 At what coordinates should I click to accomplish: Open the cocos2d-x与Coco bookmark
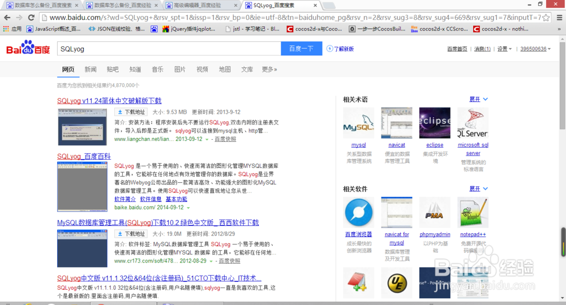click(314, 29)
